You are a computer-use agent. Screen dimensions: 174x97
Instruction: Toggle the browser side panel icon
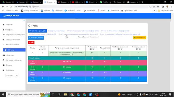coord(163,6)
